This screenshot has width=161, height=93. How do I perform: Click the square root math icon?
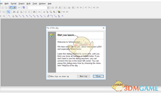48,16
